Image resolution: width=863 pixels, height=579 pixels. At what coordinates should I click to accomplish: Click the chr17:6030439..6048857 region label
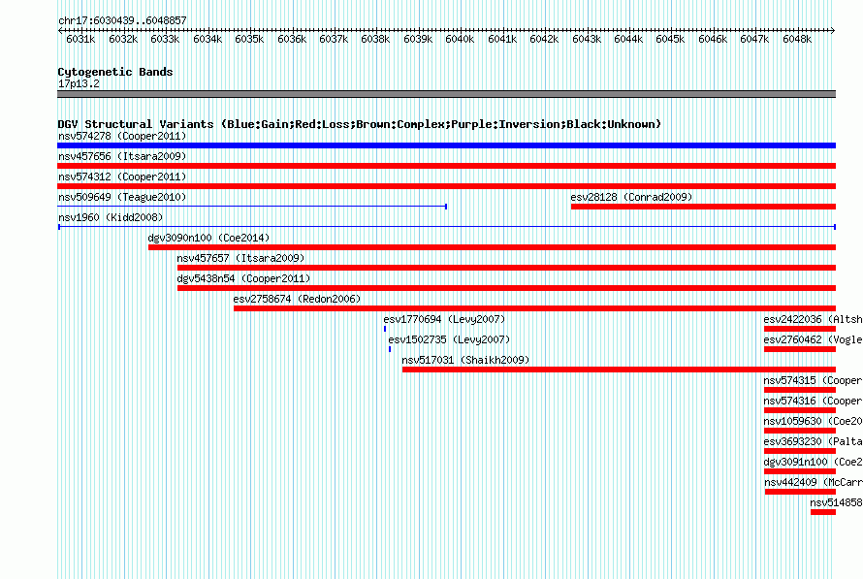pyautogui.click(x=122, y=21)
